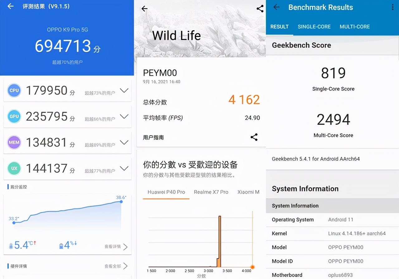399x279 pixels.
Task: Share the Wild Life result from top corner
Action: pyautogui.click(x=260, y=9)
